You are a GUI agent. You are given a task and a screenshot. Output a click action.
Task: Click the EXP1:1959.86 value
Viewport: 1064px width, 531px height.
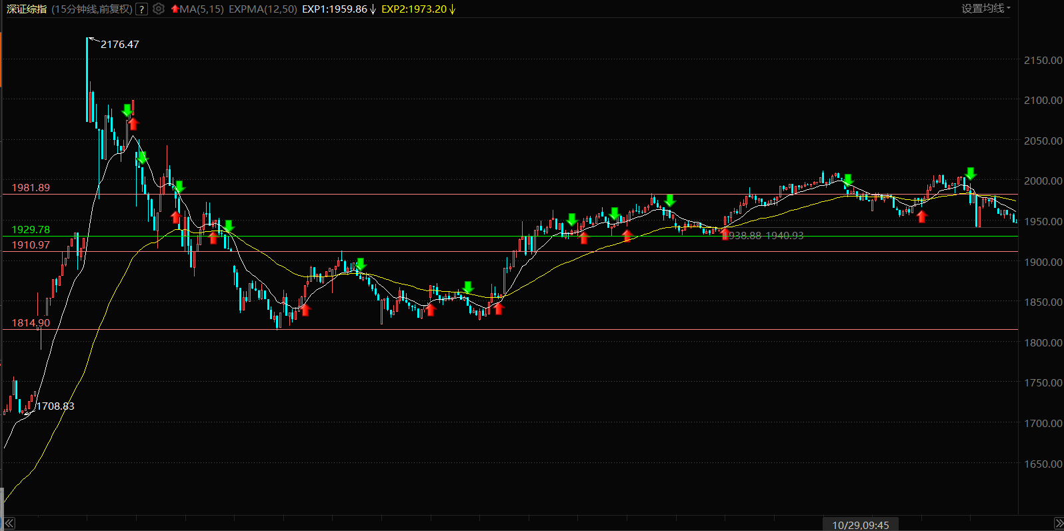[x=335, y=9]
